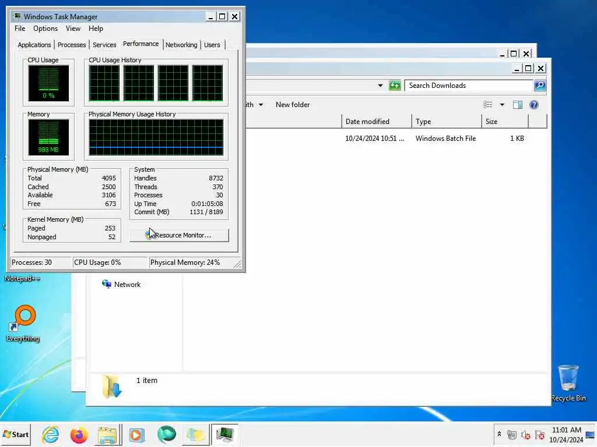Screen dimensions: 597x447
Task: Open the Recycle Bin desktop icon
Action: click(568, 382)
